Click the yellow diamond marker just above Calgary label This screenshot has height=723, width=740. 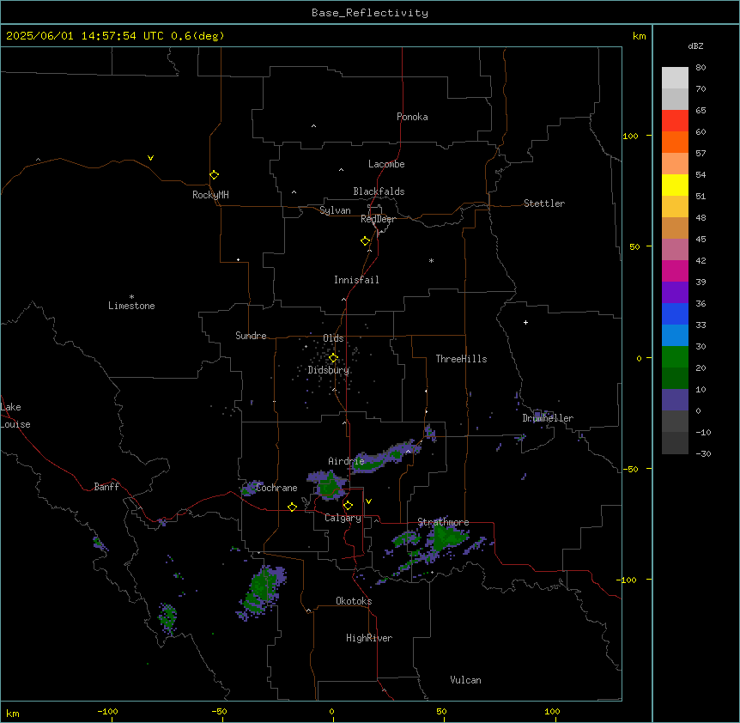(348, 506)
